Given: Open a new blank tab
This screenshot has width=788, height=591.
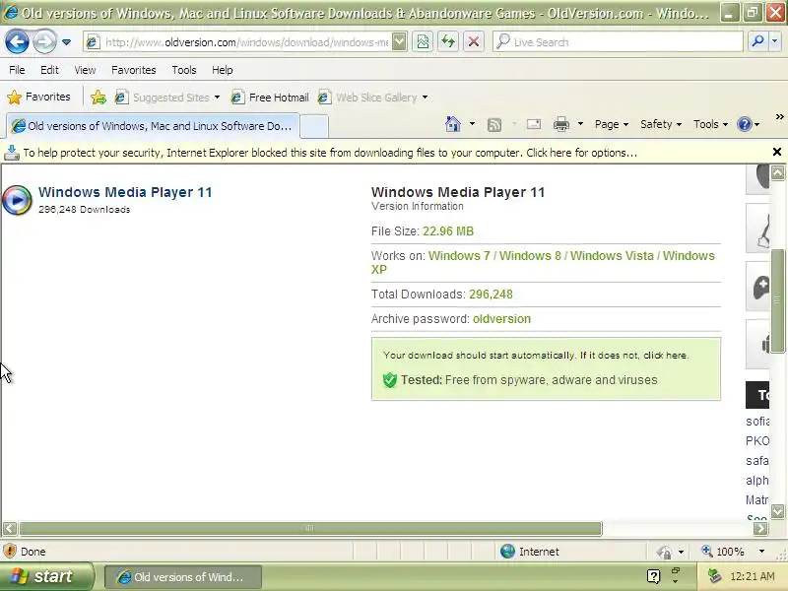Looking at the screenshot, I should click(314, 126).
